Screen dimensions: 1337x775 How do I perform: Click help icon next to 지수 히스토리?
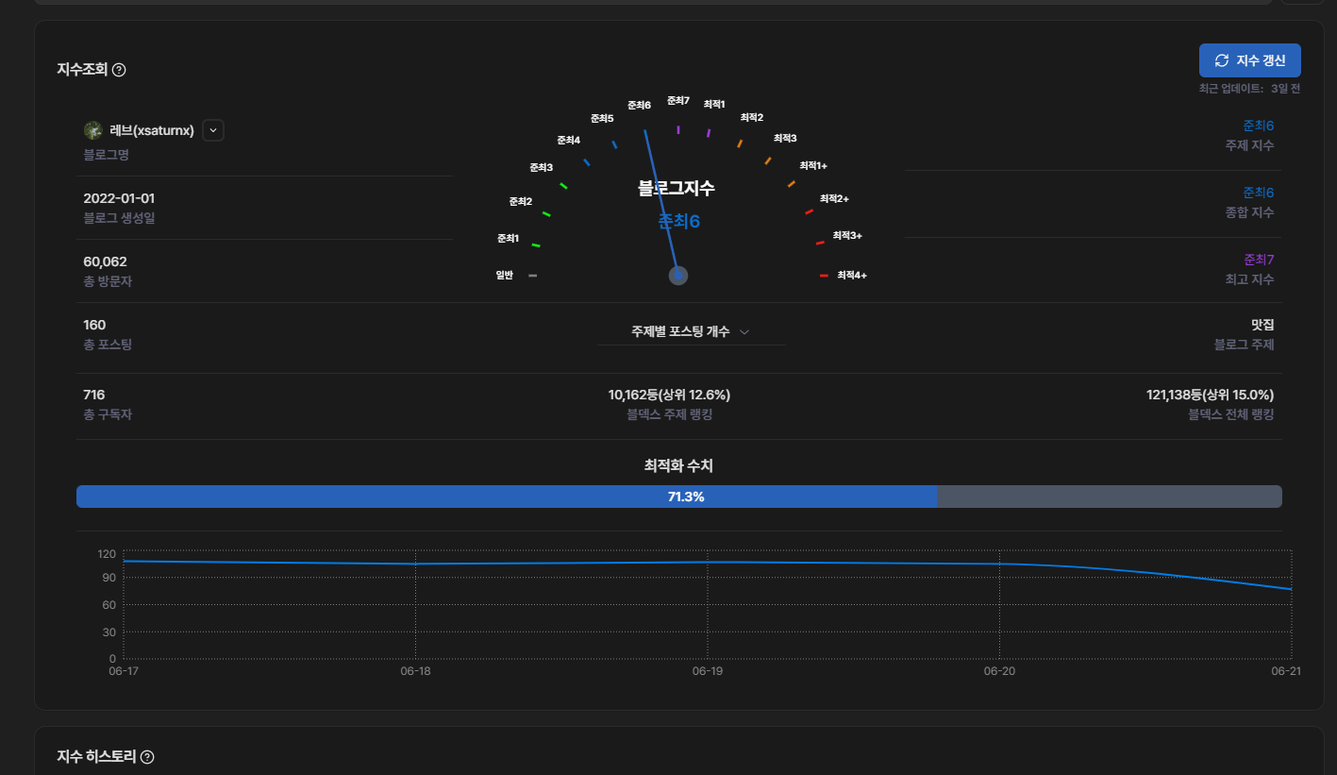pos(147,757)
